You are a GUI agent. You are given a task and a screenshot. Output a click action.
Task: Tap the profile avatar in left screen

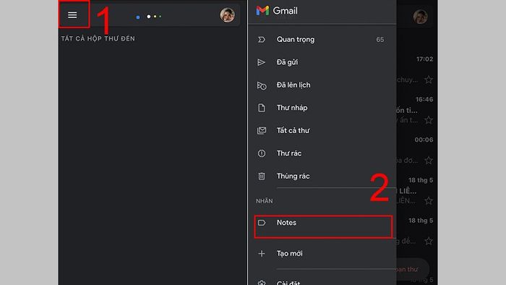(227, 15)
